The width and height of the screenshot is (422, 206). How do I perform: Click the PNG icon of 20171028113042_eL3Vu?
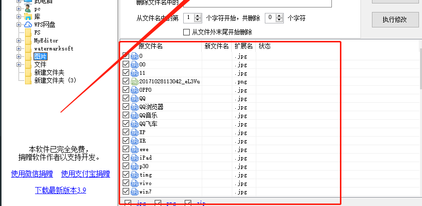pyautogui.click(x=135, y=82)
